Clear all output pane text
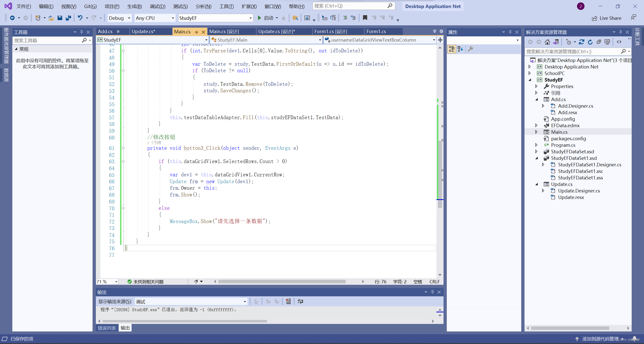 coord(288,301)
